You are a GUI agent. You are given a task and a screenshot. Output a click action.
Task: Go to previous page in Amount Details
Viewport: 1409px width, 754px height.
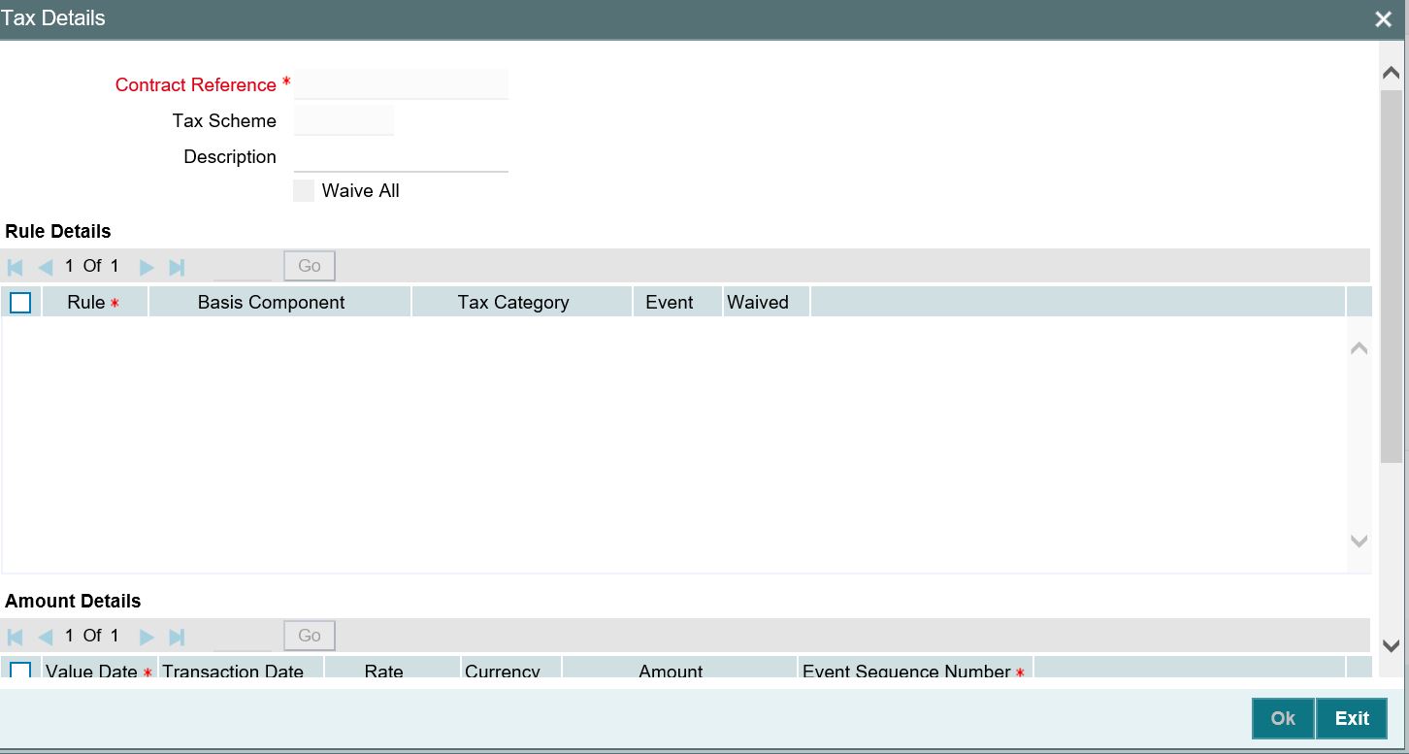coord(45,637)
